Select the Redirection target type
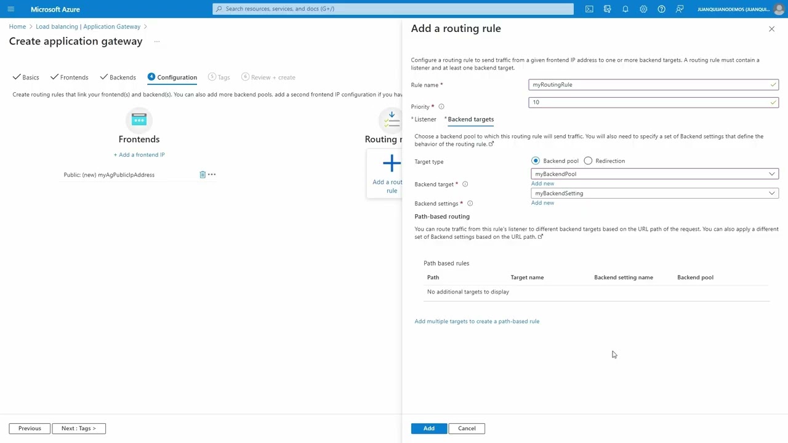Image resolution: width=788 pixels, height=443 pixels. (588, 161)
